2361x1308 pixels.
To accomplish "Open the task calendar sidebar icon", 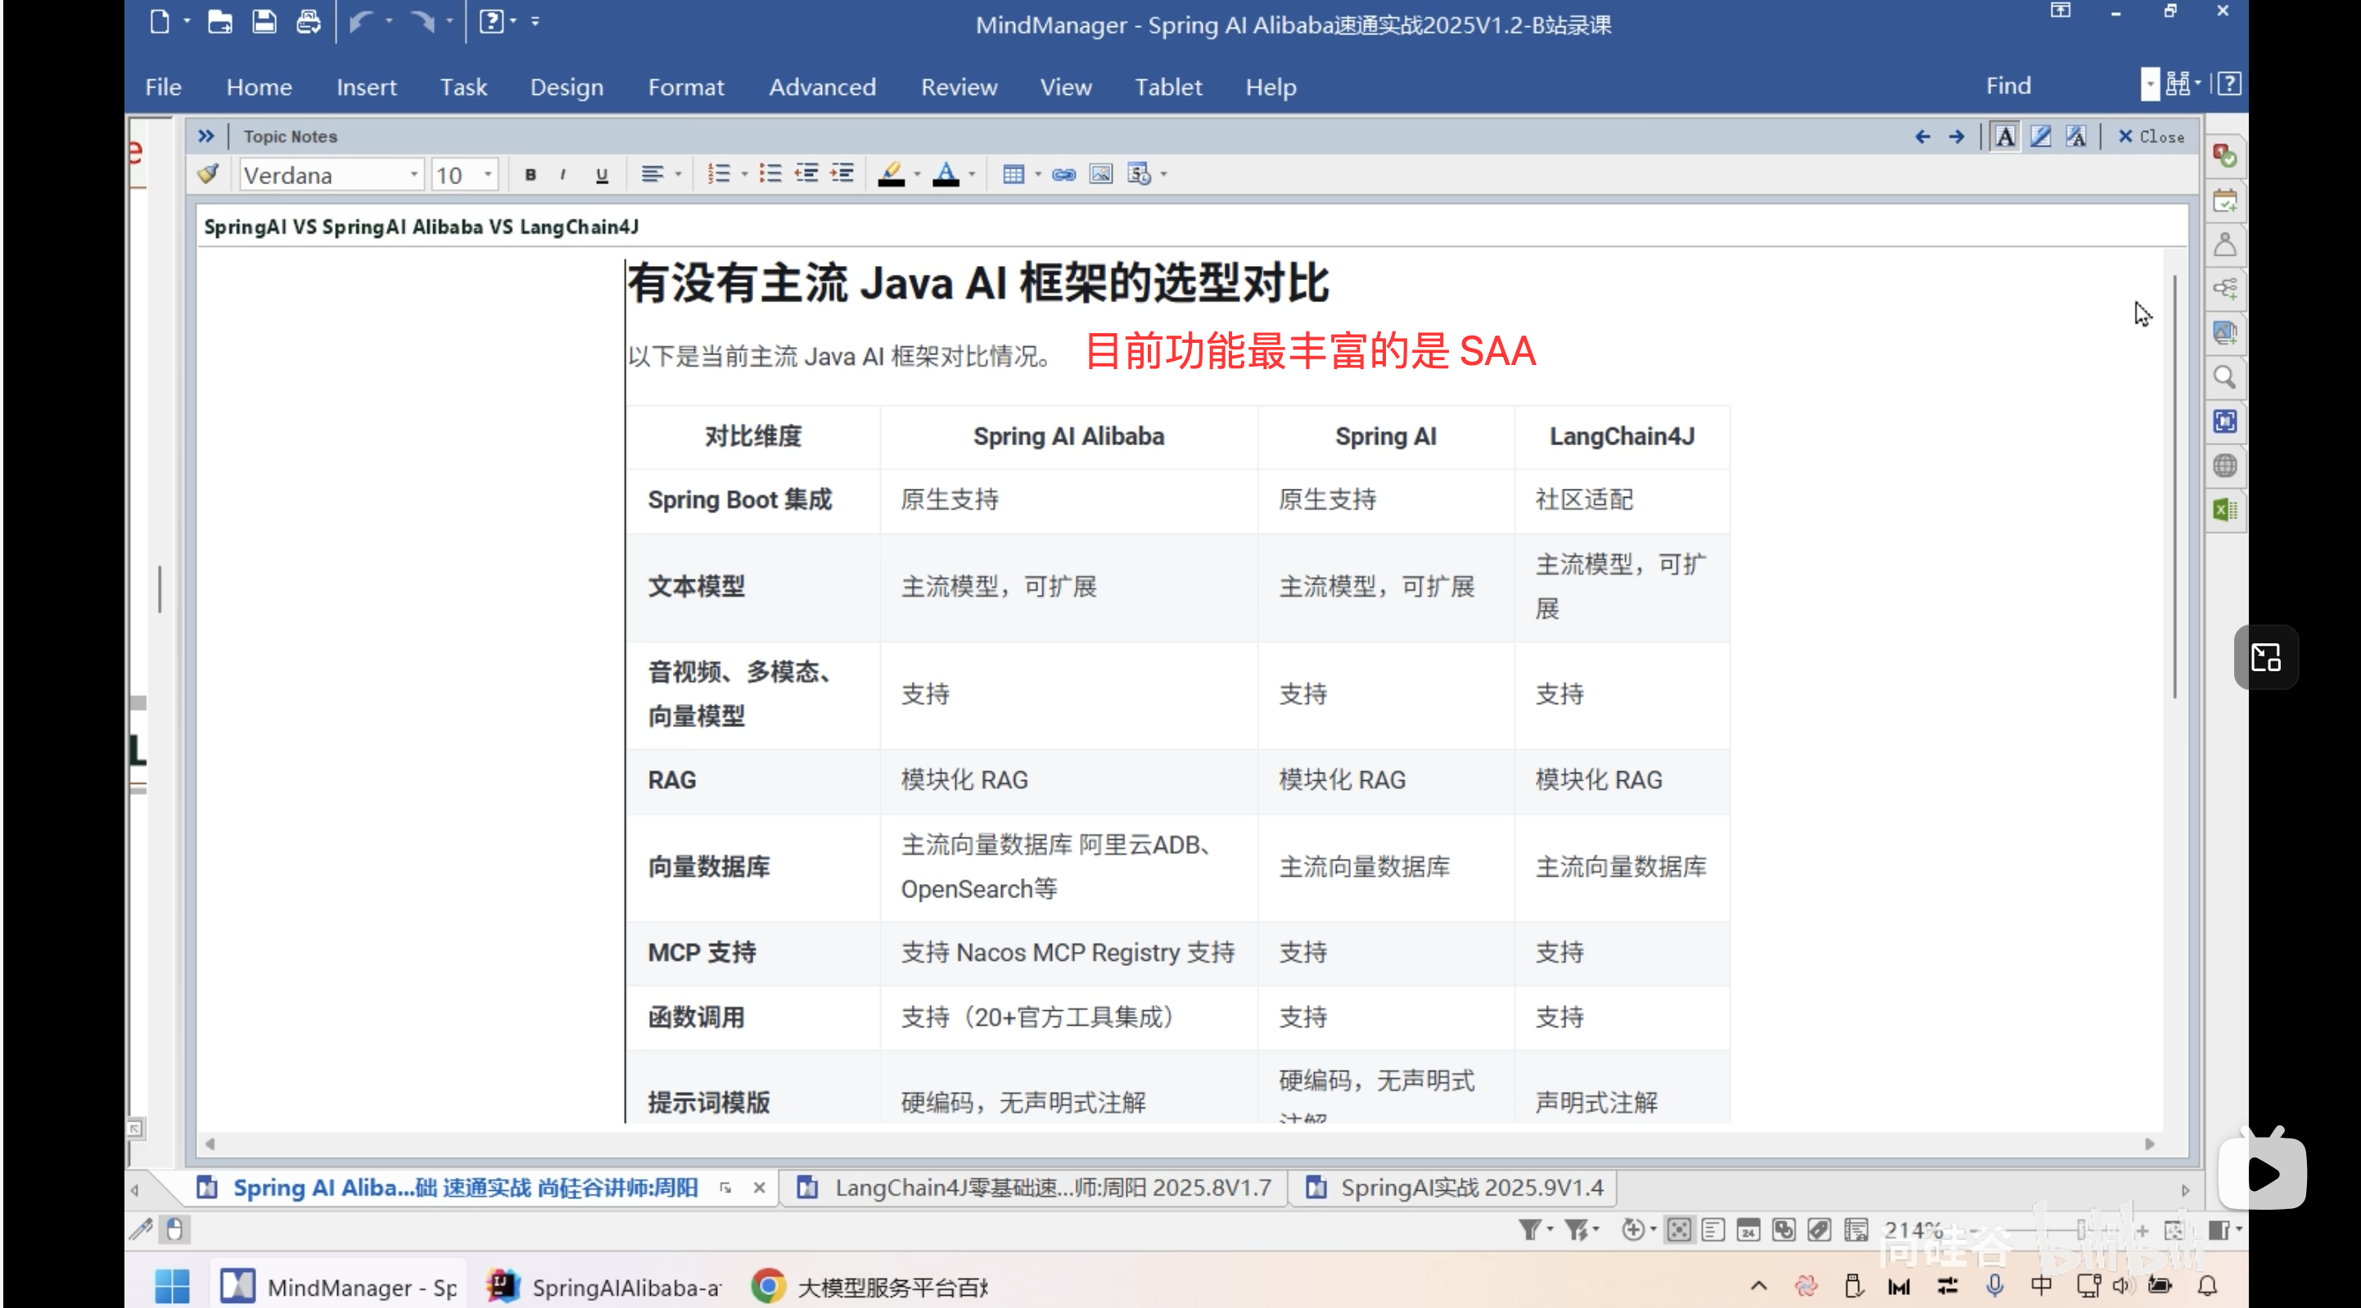I will coord(2225,201).
